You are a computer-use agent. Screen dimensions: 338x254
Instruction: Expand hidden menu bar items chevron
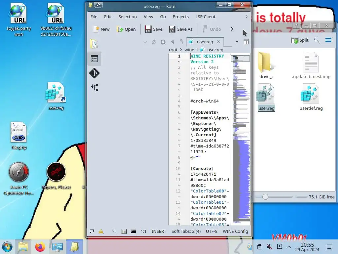click(246, 17)
